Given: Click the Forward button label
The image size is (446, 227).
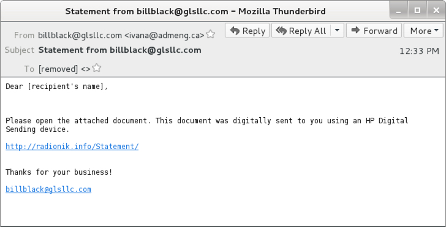Looking at the screenshot, I should click(x=380, y=31).
